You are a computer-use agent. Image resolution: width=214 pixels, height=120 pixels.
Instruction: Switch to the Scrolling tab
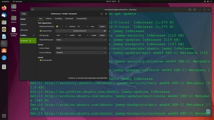coord(59,19)
